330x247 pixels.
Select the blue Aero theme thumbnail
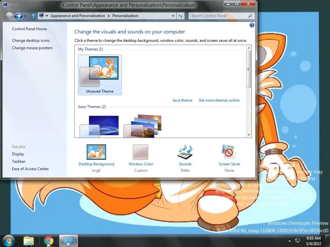point(99,126)
